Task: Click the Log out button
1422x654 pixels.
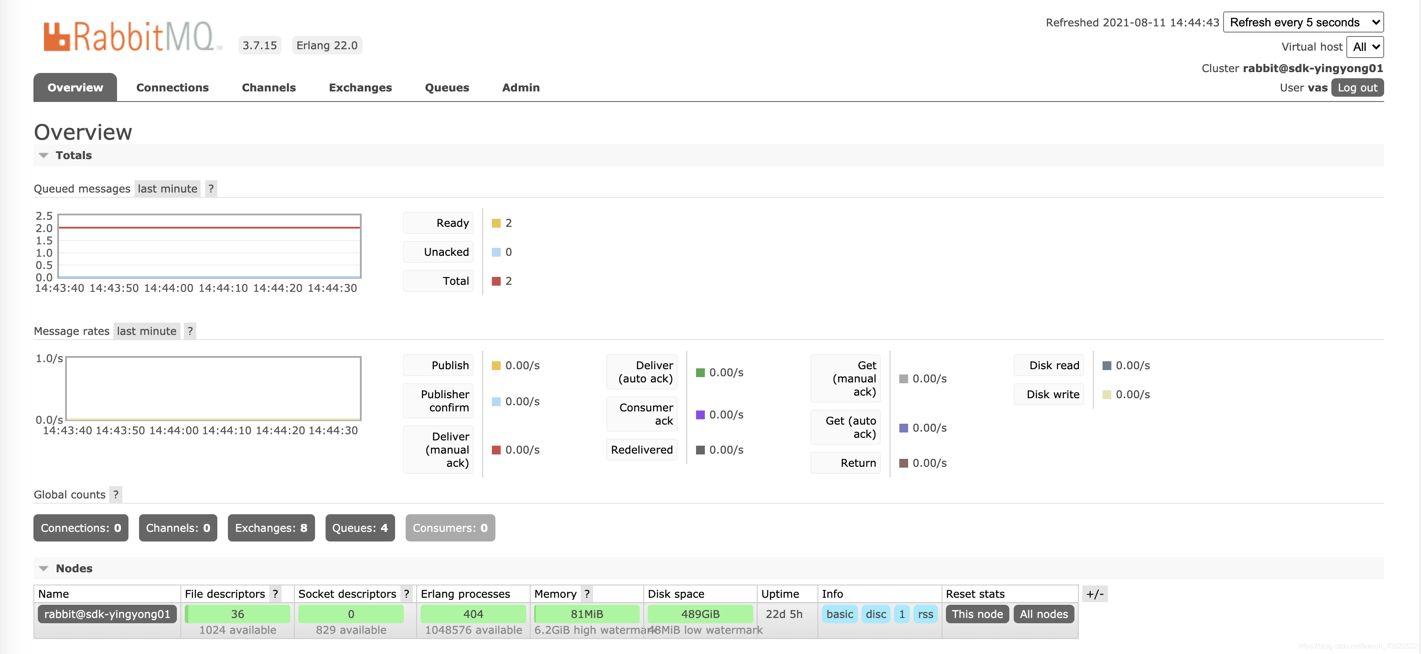Action: [1357, 87]
